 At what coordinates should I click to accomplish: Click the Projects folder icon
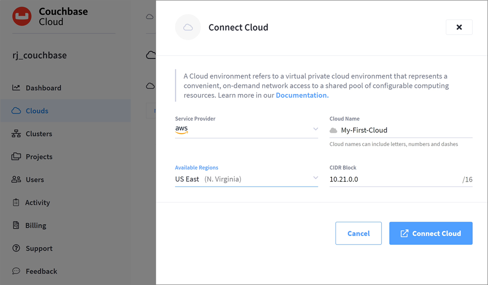pos(16,157)
